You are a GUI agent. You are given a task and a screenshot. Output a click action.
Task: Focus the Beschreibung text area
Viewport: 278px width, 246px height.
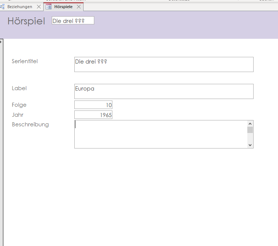[161, 134]
